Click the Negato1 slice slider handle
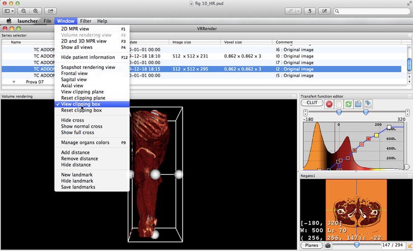This screenshot has width=413, height=251. point(356,245)
